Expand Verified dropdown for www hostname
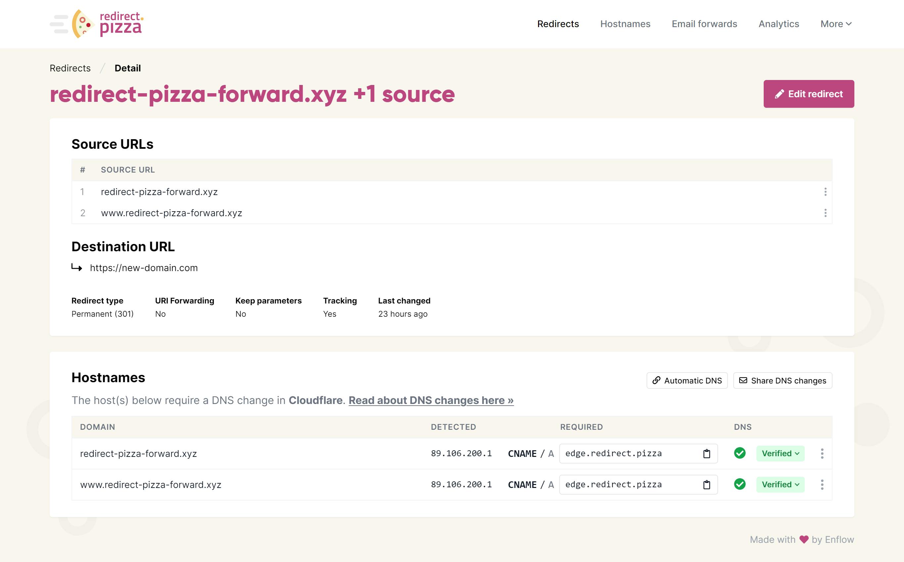This screenshot has width=904, height=562. pos(780,485)
